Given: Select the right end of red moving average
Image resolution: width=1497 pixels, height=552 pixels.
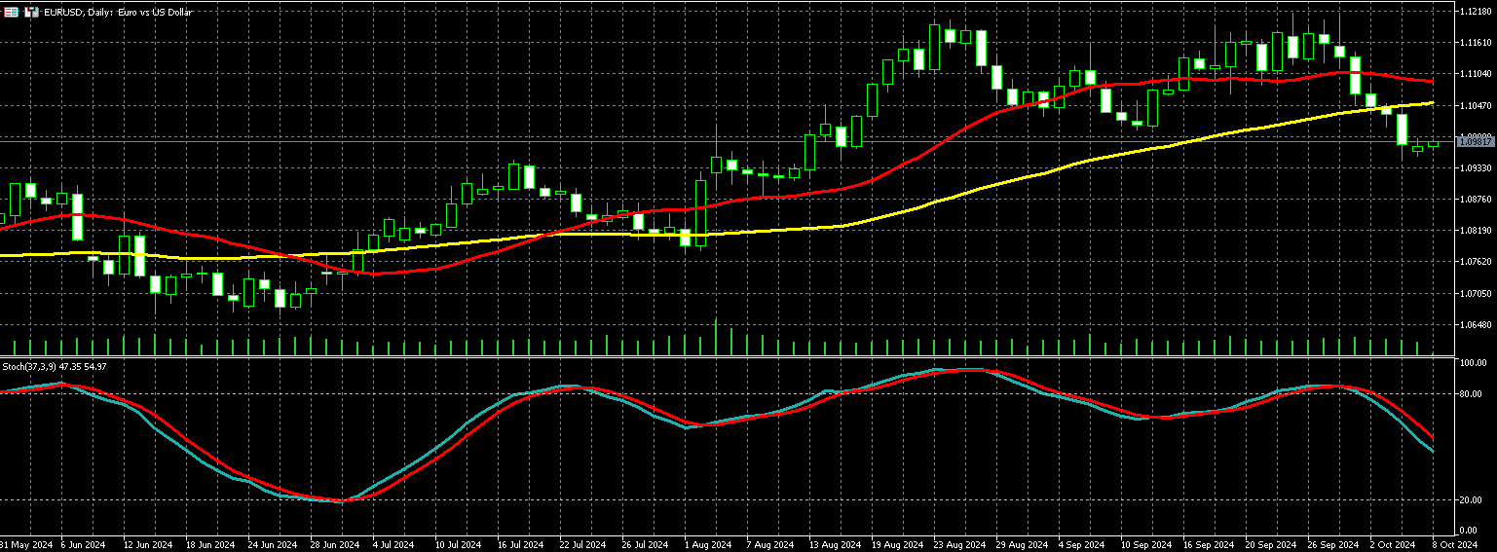Looking at the screenshot, I should click(x=1432, y=81).
